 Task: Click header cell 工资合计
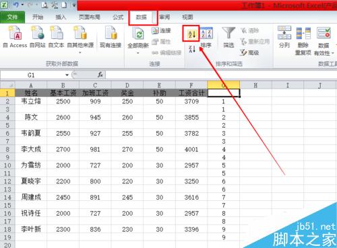pyautogui.click(x=191, y=93)
